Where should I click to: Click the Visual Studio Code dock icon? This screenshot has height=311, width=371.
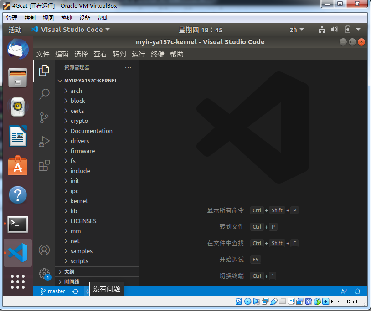18,253
